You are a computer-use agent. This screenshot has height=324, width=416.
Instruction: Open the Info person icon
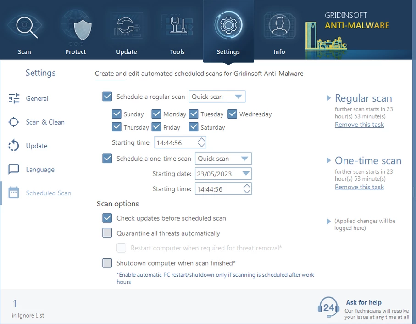tap(279, 27)
